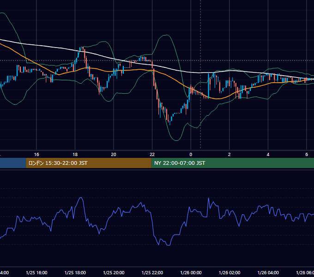Select the 0 hour label on the price chart axis
314x277 pixels.
191,155
